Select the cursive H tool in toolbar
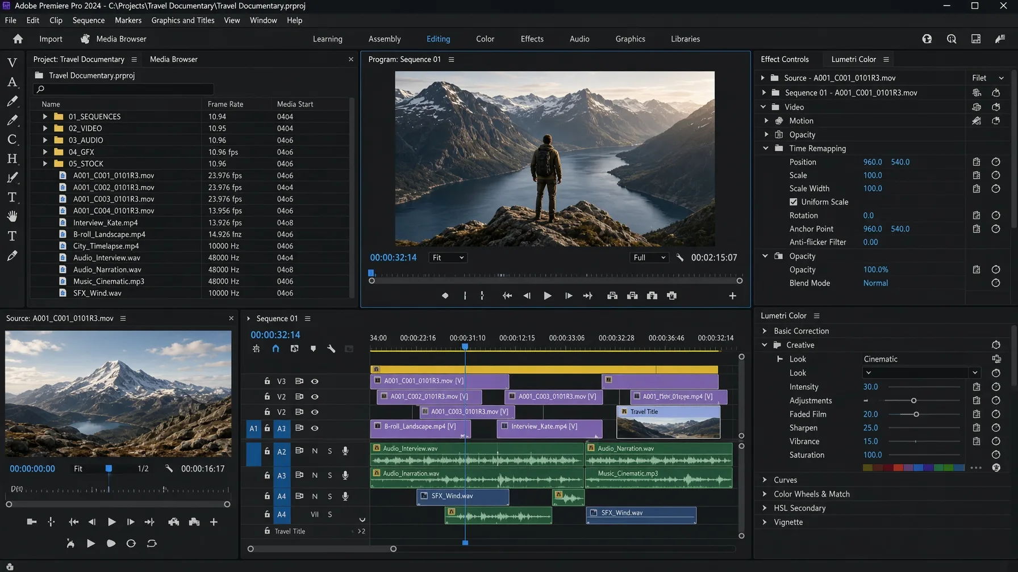This screenshot has width=1018, height=572. (12, 158)
